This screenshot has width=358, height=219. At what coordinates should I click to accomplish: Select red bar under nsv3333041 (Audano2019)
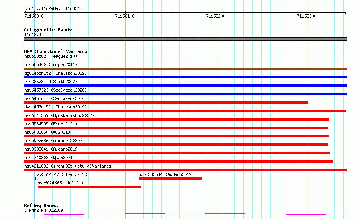tap(177, 153)
